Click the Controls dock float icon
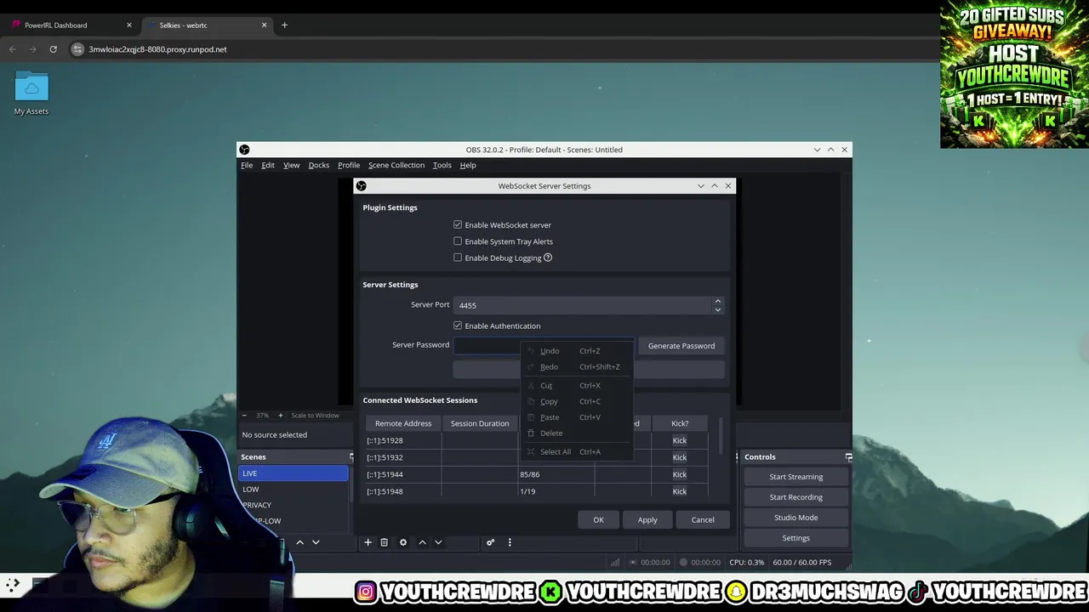Image resolution: width=1089 pixels, height=612 pixels. (x=848, y=457)
